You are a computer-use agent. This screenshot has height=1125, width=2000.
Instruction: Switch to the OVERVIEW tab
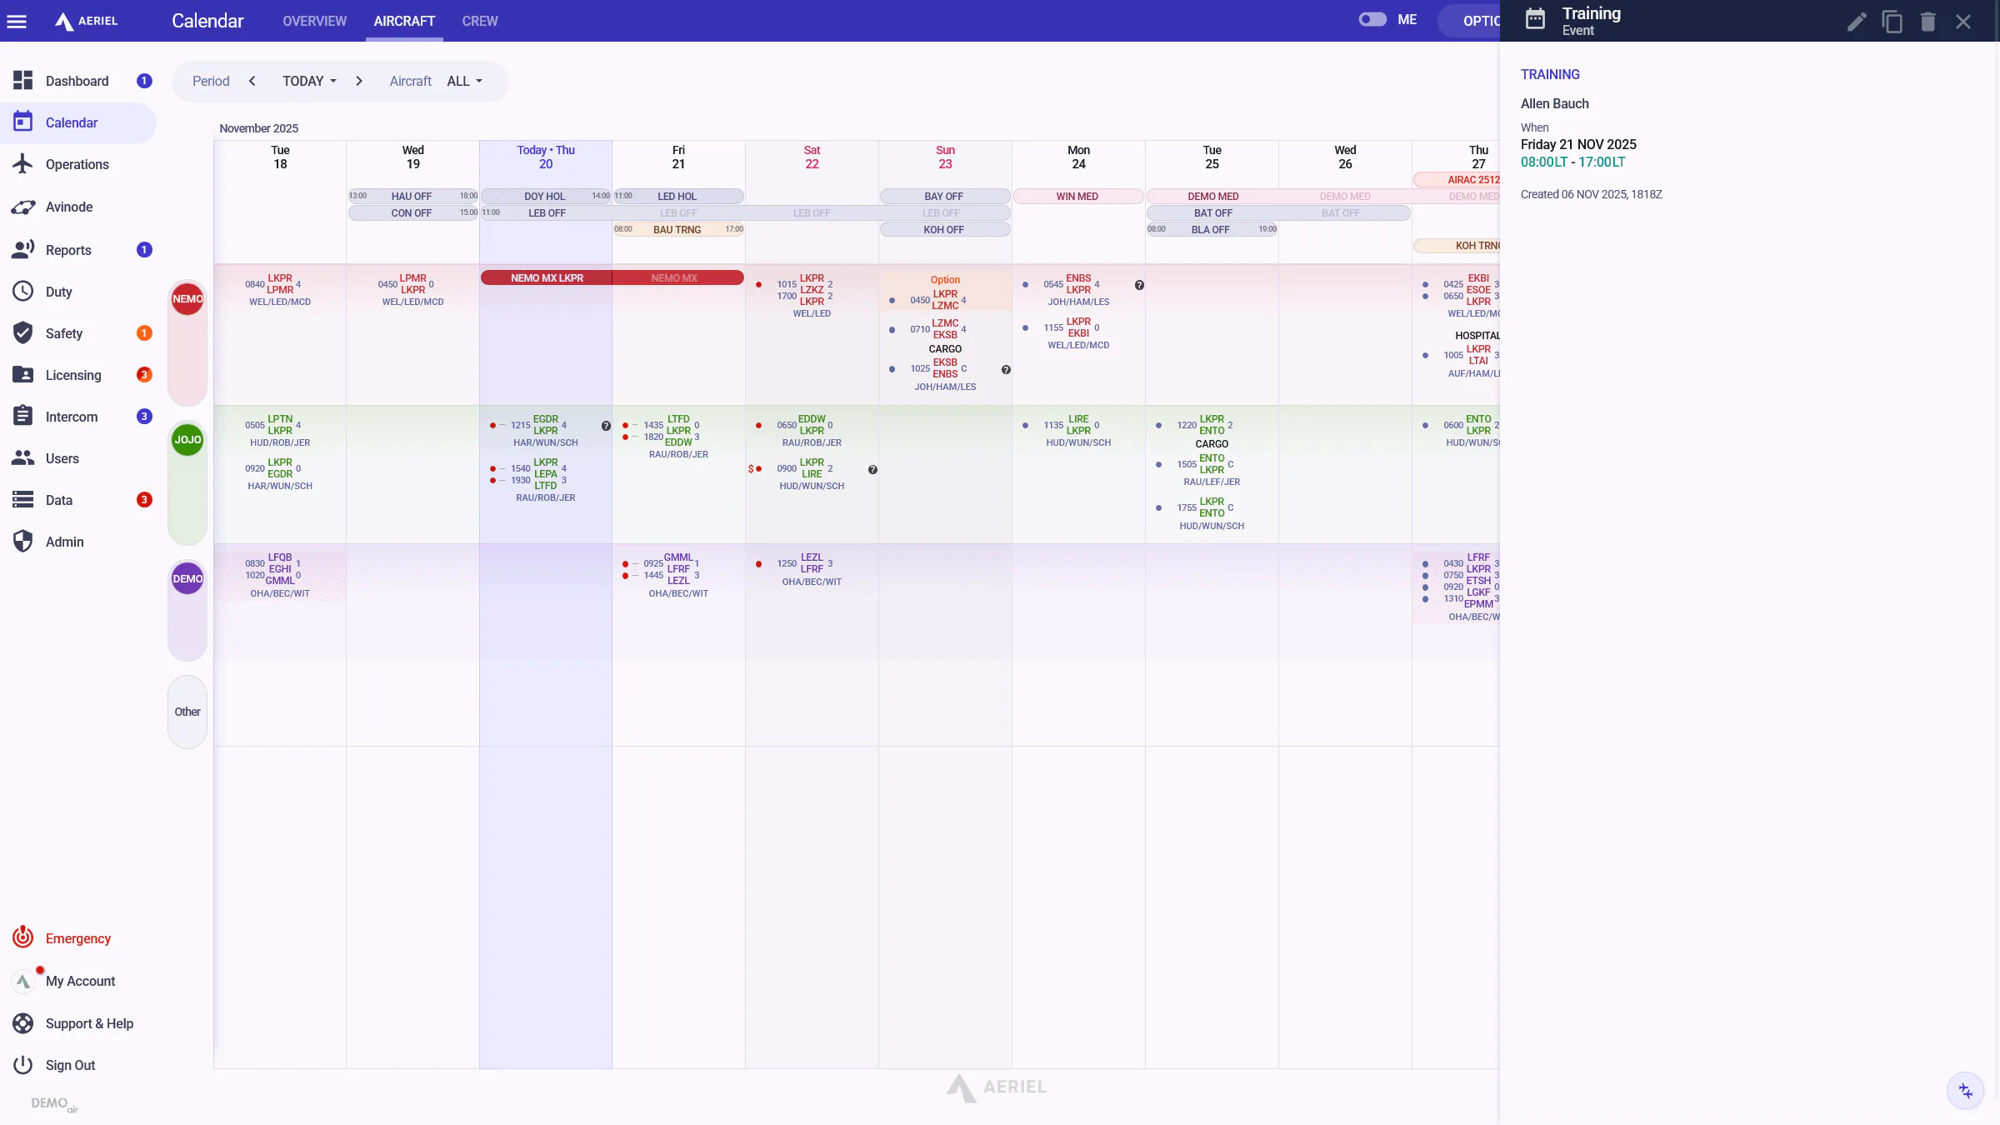[314, 21]
